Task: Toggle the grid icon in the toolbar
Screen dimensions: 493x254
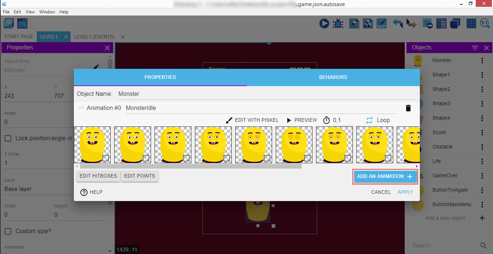Action: click(x=471, y=24)
